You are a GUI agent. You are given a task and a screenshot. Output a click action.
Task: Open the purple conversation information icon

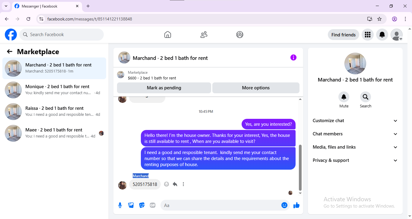tap(293, 57)
